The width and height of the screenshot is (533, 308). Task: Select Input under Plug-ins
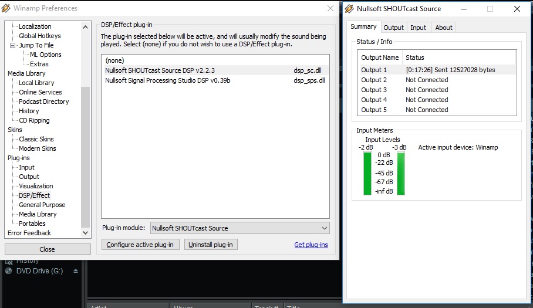pyautogui.click(x=27, y=167)
